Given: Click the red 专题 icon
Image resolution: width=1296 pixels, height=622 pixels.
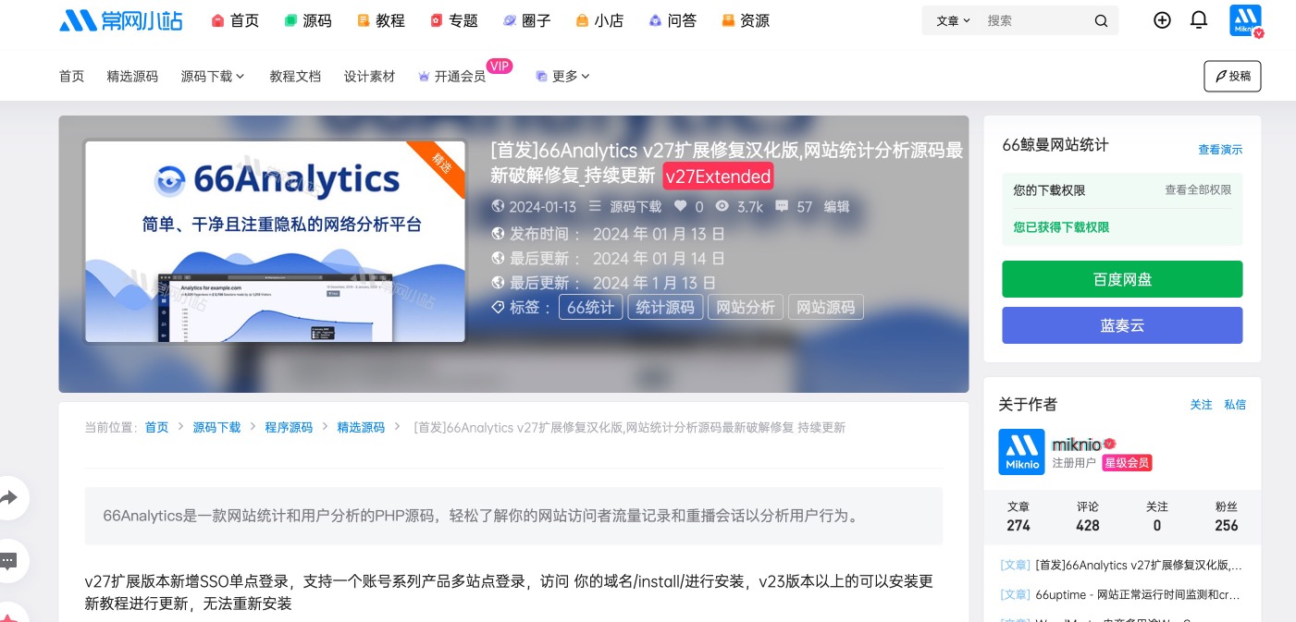Looking at the screenshot, I should [x=437, y=20].
